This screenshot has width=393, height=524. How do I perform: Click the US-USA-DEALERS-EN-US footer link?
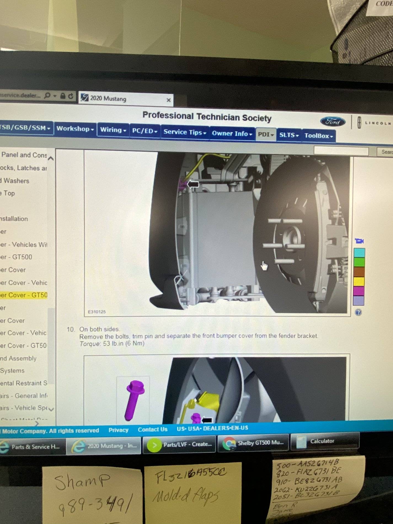212,428
